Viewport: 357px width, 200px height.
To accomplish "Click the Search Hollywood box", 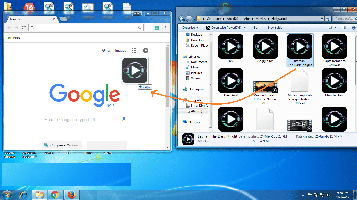I will tap(345, 19).
